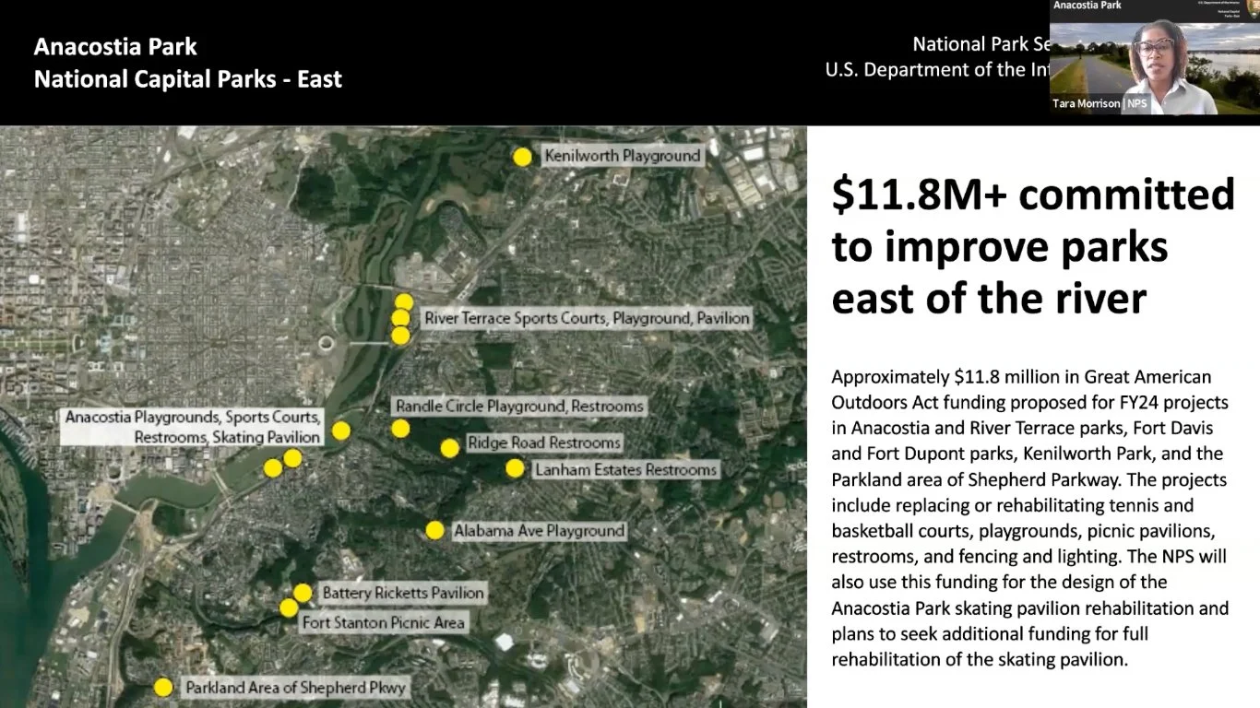
Task: Click the Alabama Ave Playground label
Action: [x=539, y=531]
